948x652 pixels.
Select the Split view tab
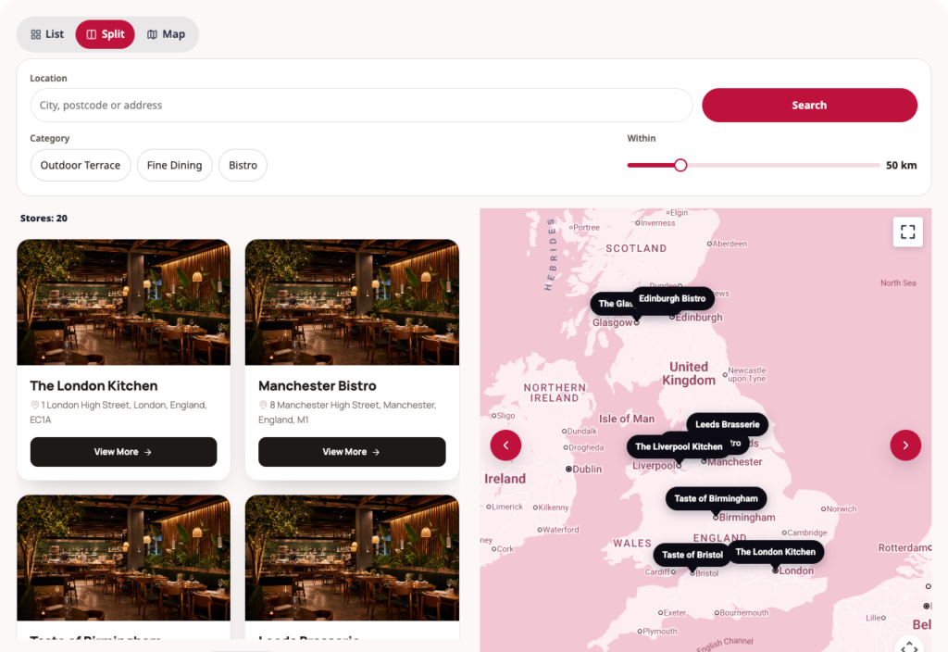click(106, 34)
